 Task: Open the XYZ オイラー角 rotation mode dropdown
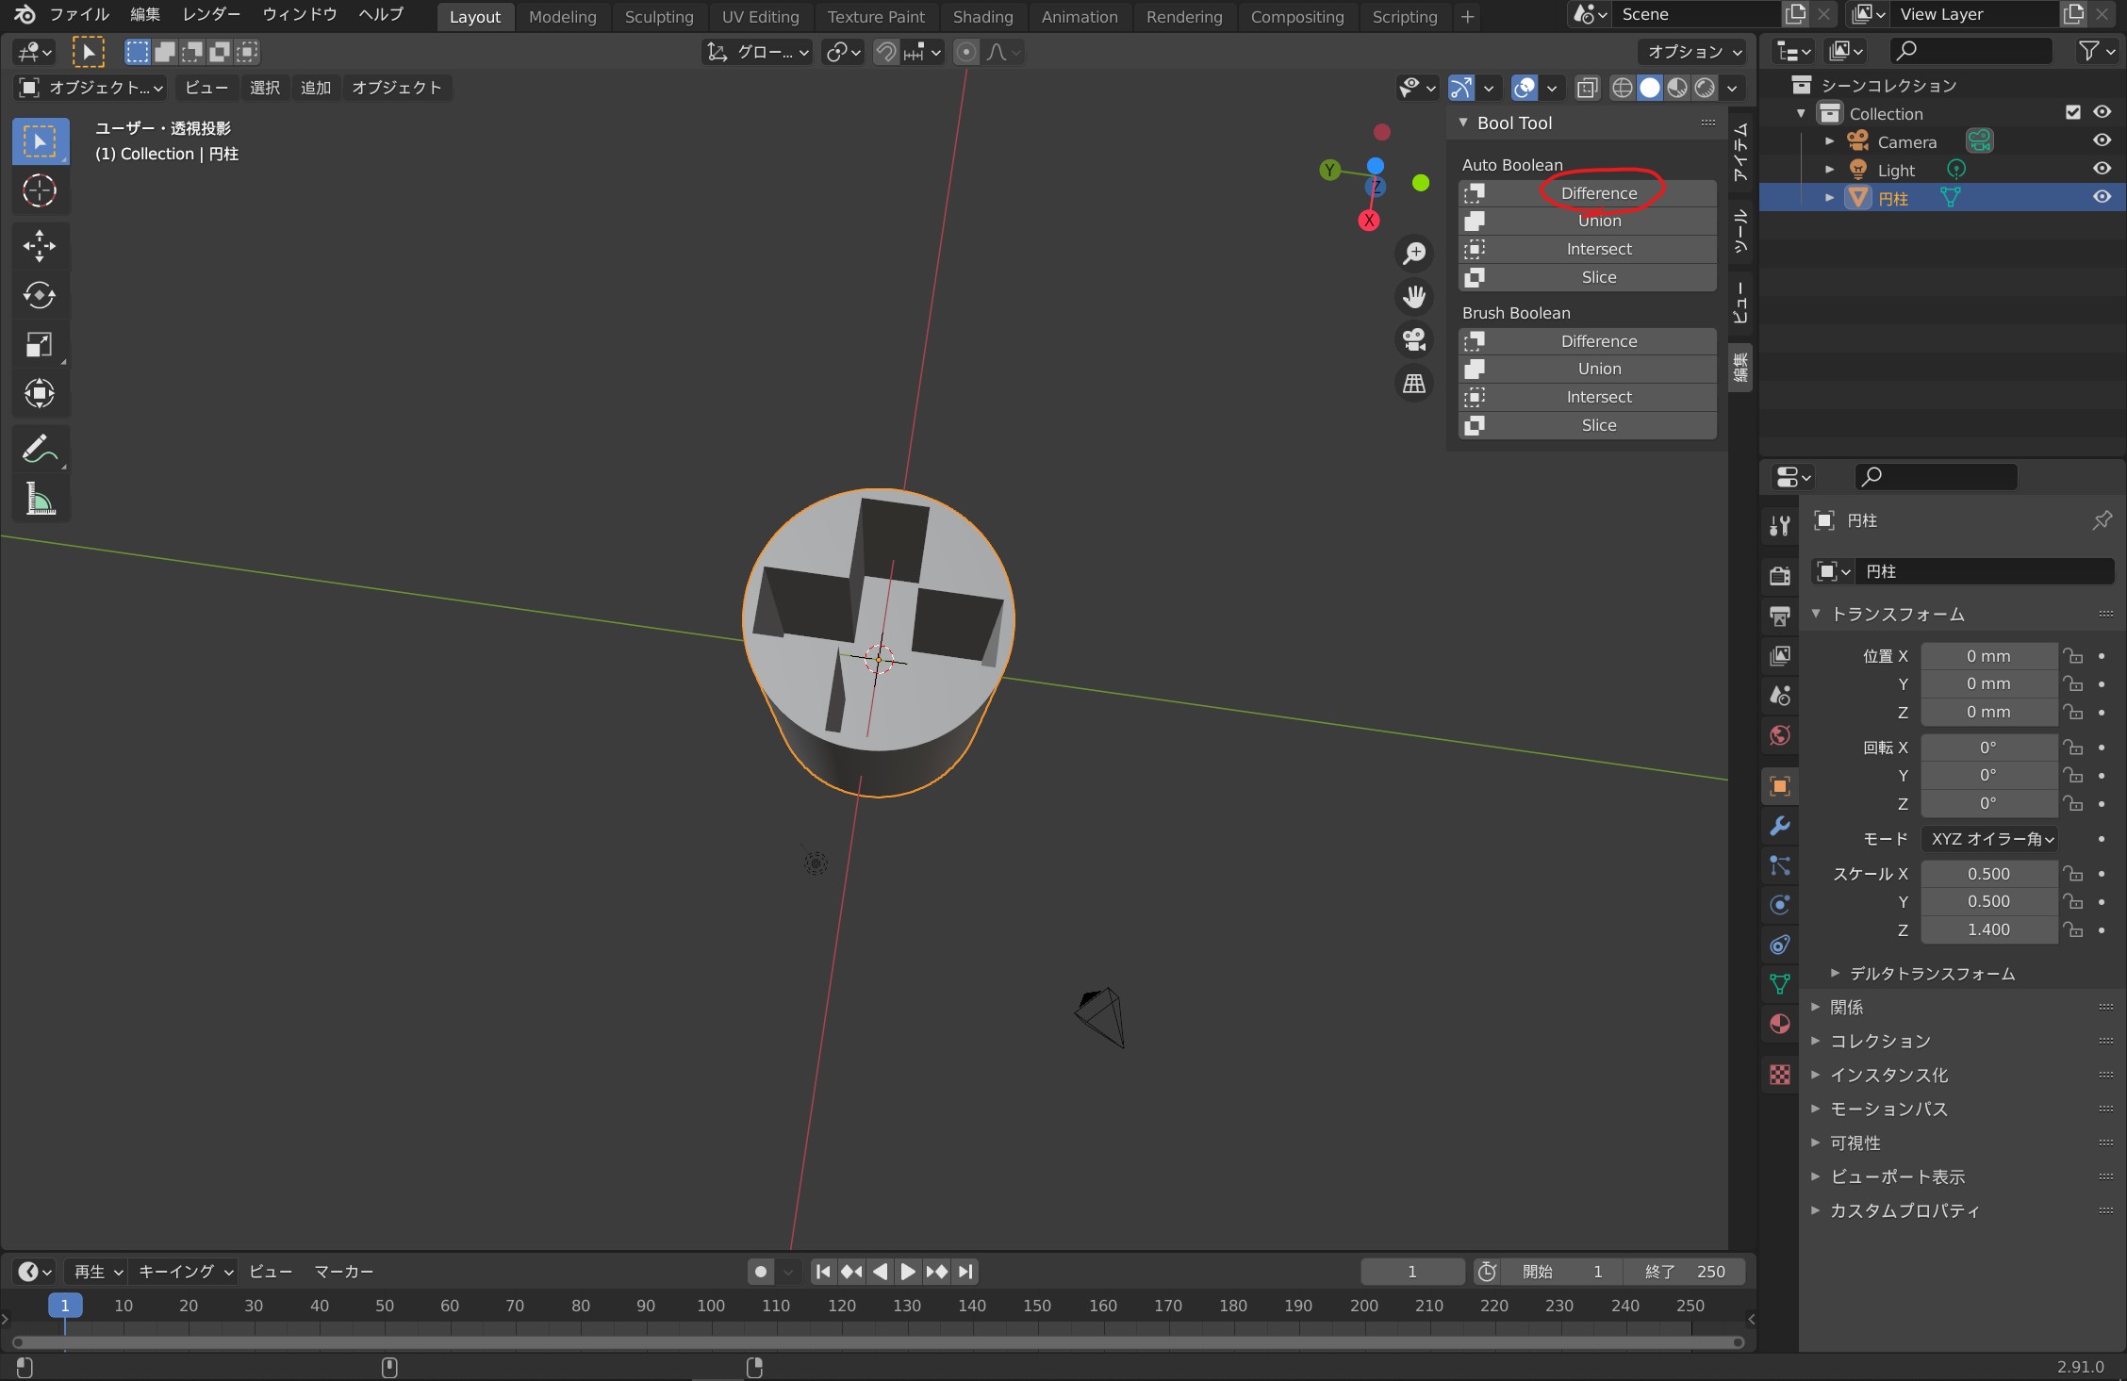pyautogui.click(x=1991, y=839)
